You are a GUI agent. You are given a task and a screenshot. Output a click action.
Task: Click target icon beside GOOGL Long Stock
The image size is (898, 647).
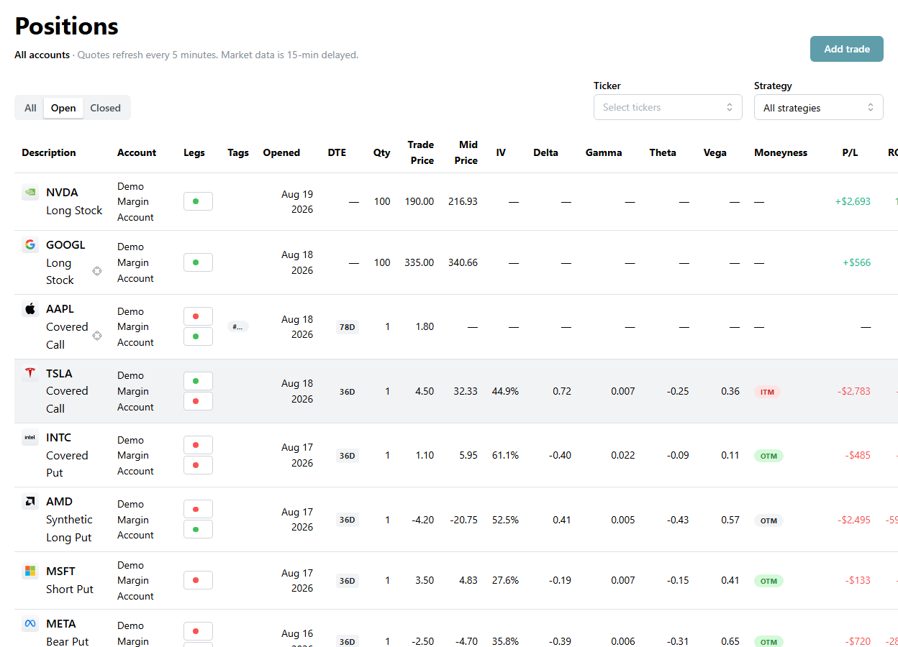coord(97,271)
